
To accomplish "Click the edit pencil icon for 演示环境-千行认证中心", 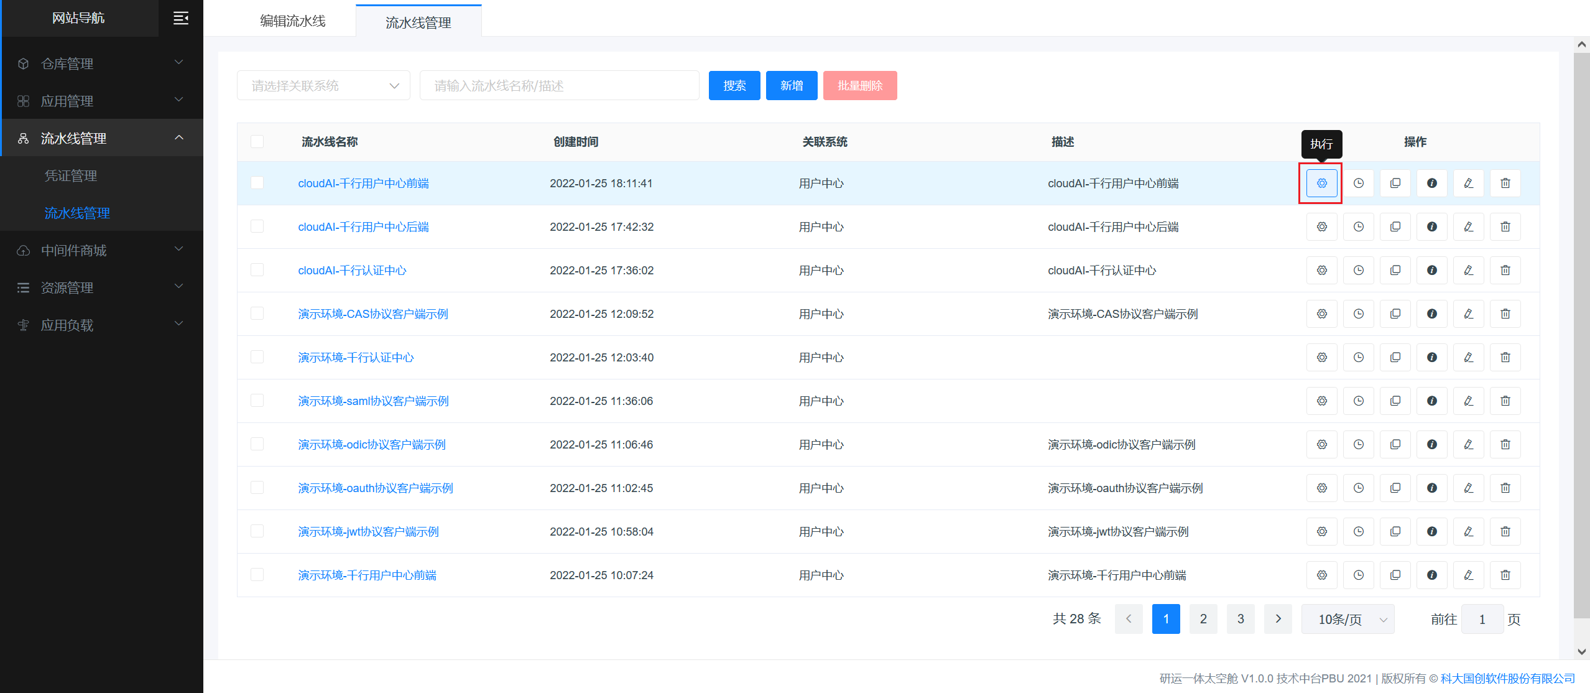I will coord(1468,357).
